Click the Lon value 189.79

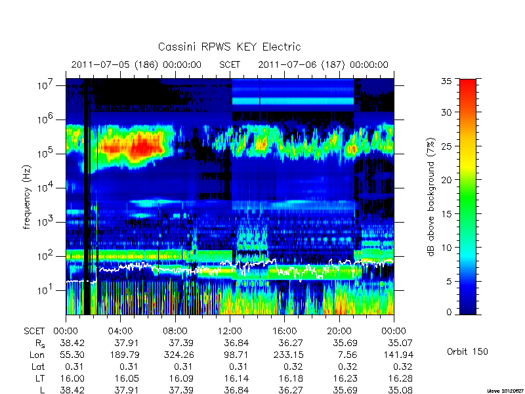[125, 355]
